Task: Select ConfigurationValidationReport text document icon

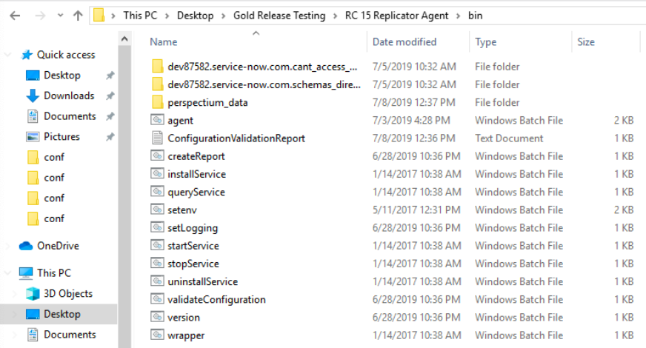Action: 157,138
